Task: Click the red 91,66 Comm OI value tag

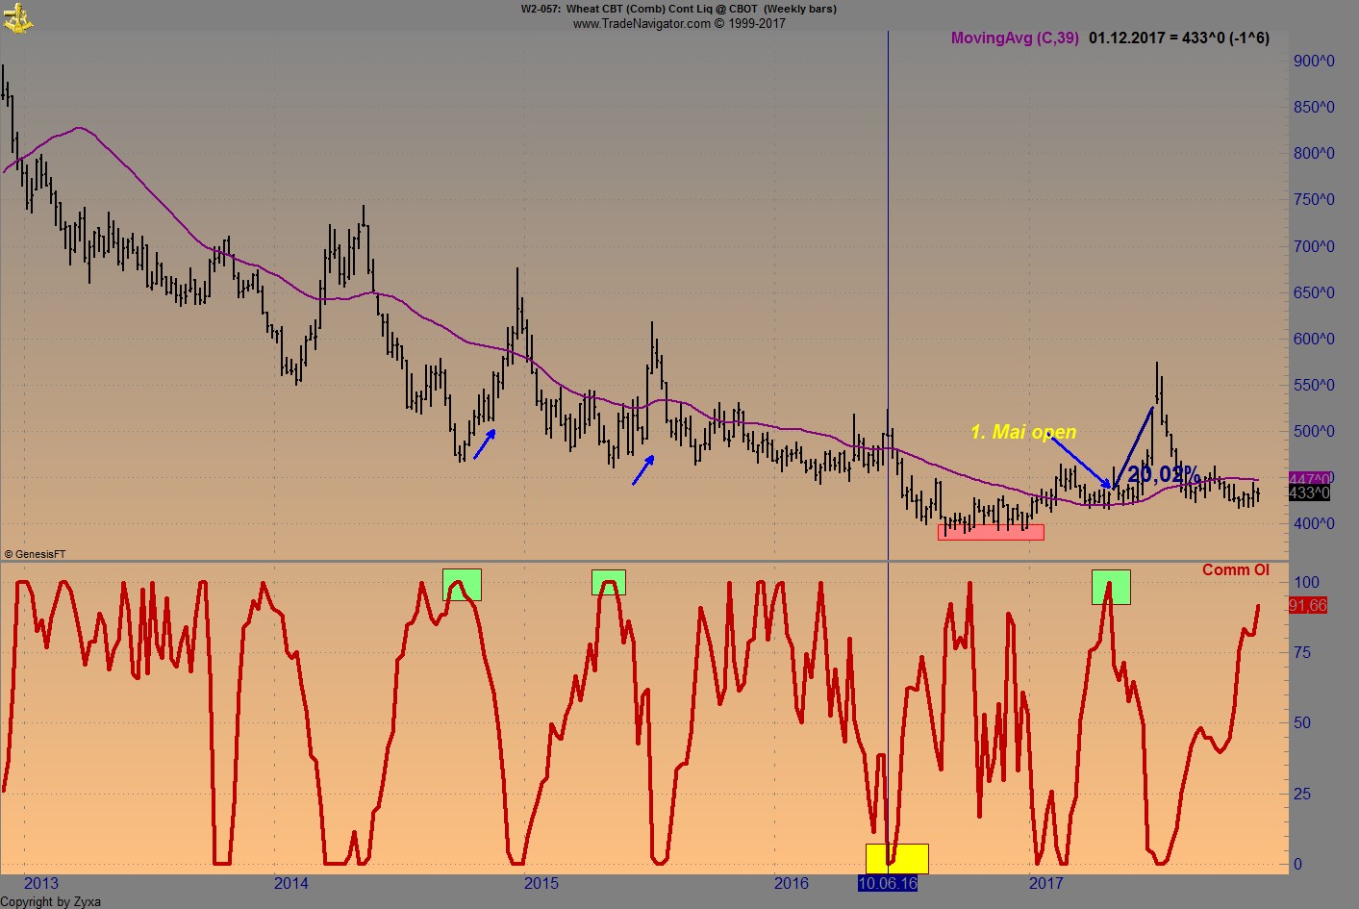Action: 1308,605
